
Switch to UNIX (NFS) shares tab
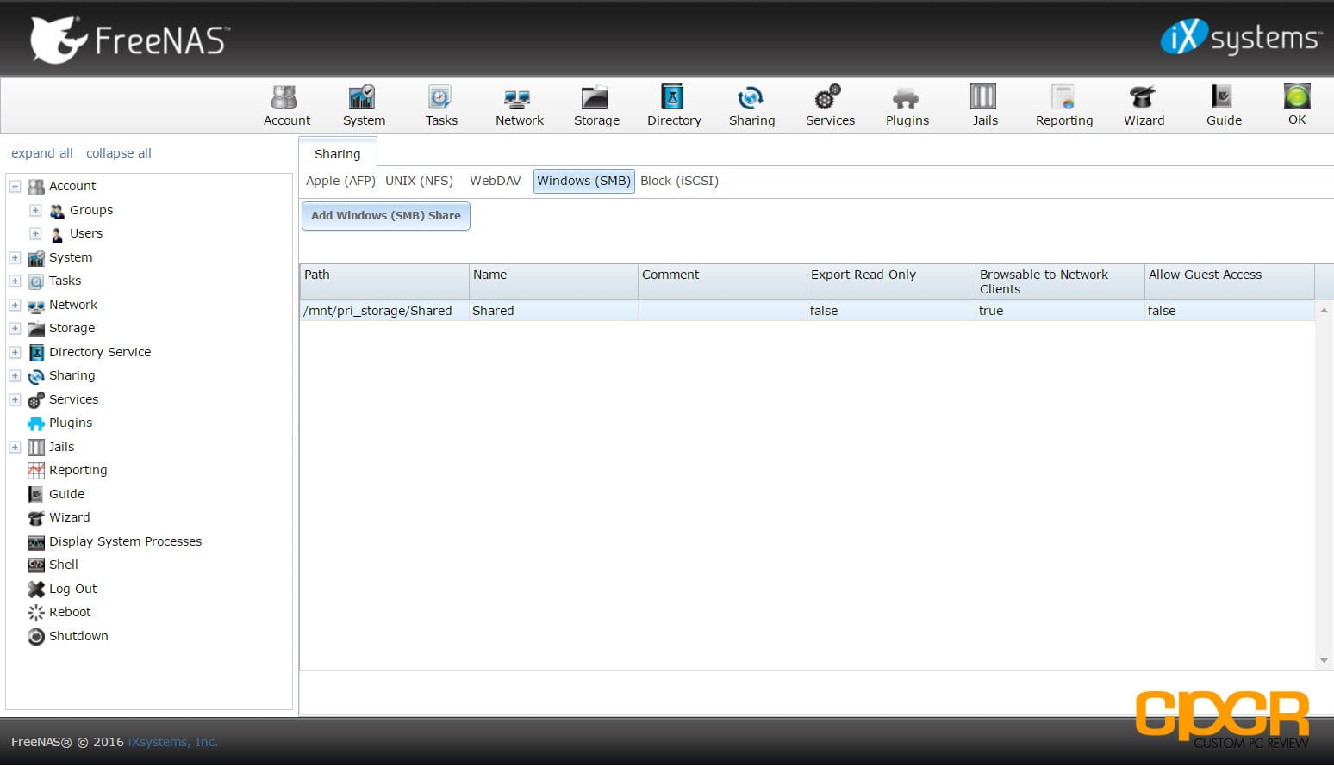point(419,181)
